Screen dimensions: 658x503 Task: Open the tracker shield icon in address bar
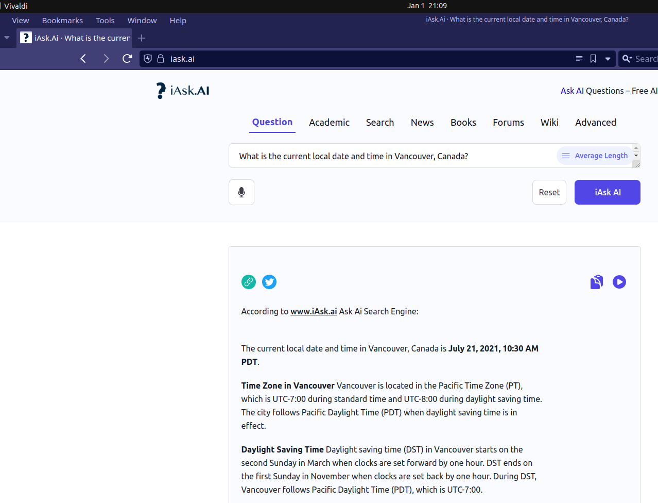pos(148,59)
